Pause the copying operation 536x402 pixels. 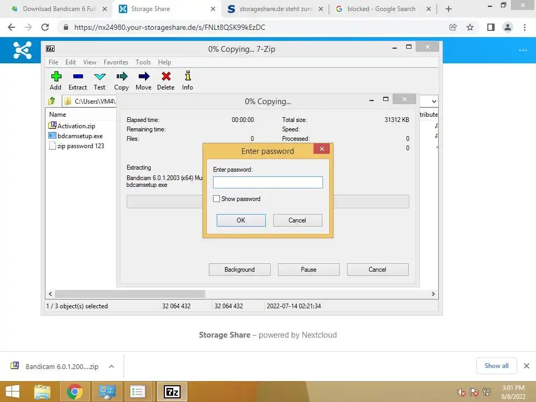309,270
